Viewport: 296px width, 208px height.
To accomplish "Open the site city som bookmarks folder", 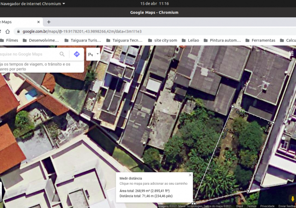I will (163, 40).
